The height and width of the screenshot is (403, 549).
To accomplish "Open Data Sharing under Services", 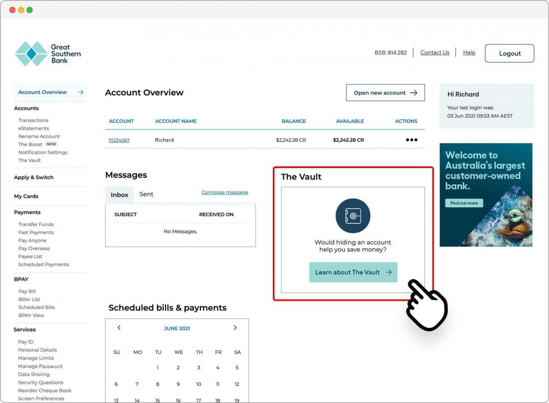I will (x=34, y=374).
